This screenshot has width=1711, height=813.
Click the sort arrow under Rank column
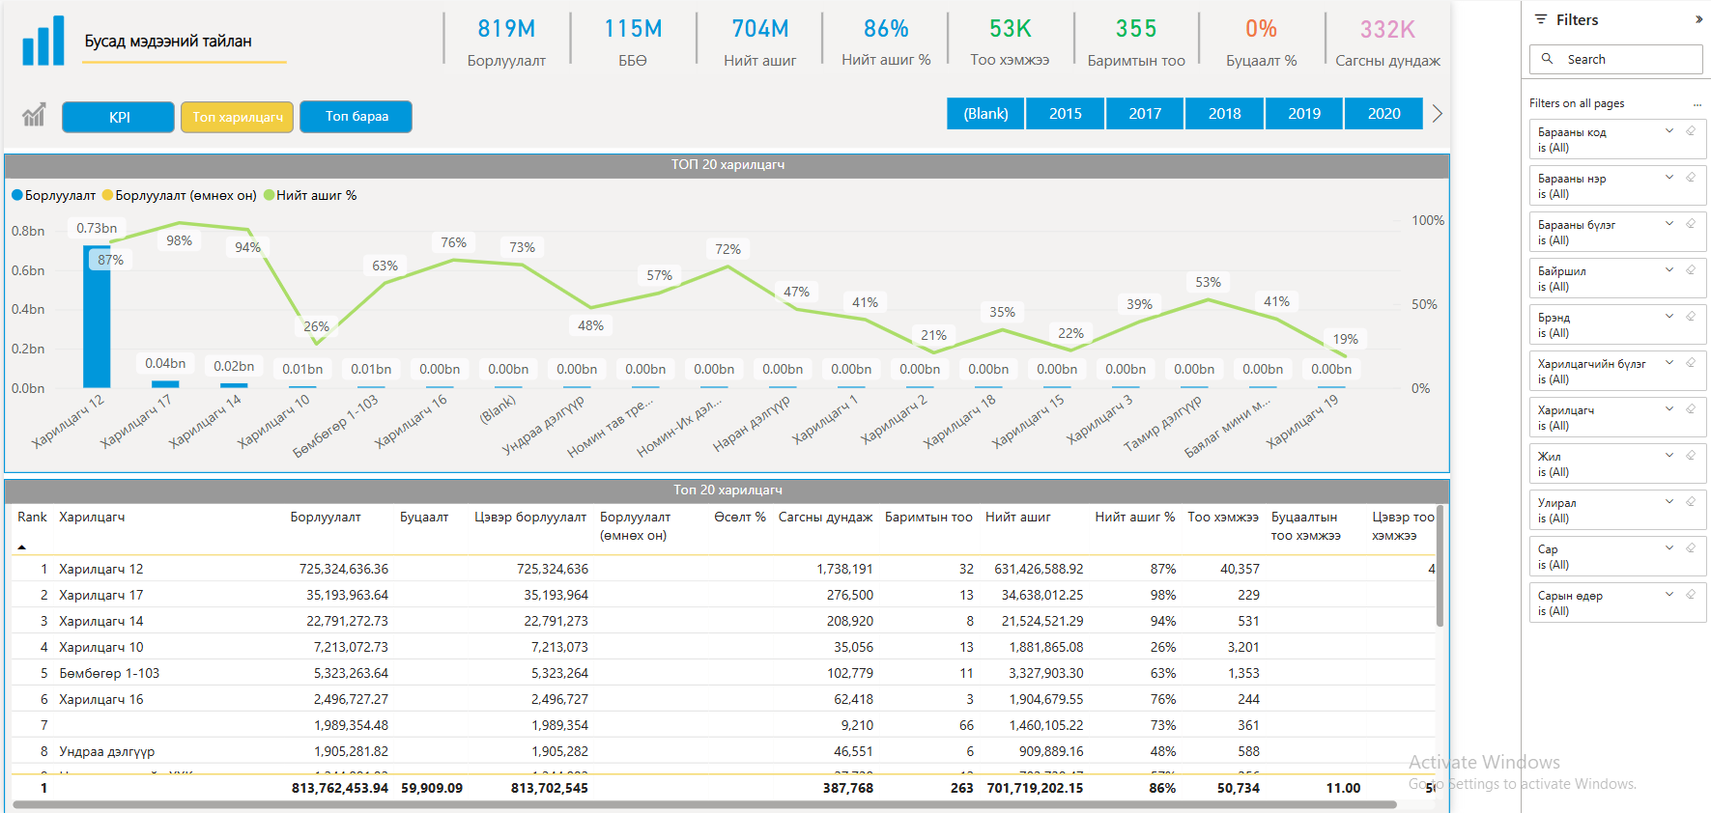point(22,547)
